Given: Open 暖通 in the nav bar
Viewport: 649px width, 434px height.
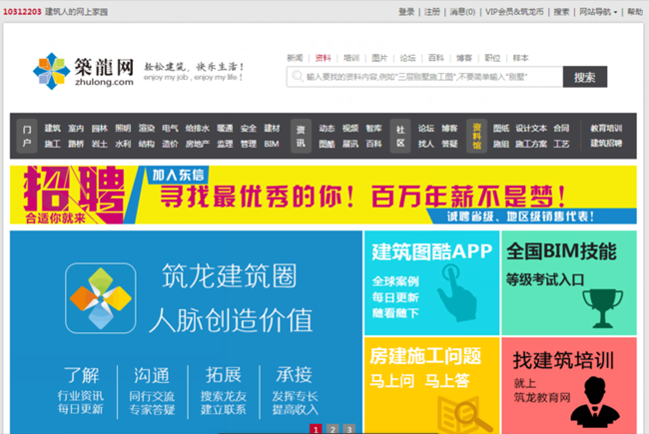Looking at the screenshot, I should (x=225, y=129).
